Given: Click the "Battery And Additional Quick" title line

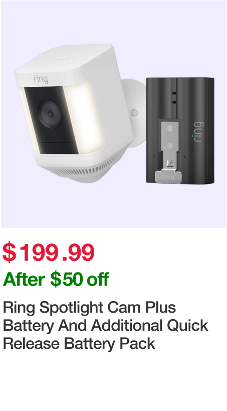Looking at the screenshot, I should click(106, 326).
